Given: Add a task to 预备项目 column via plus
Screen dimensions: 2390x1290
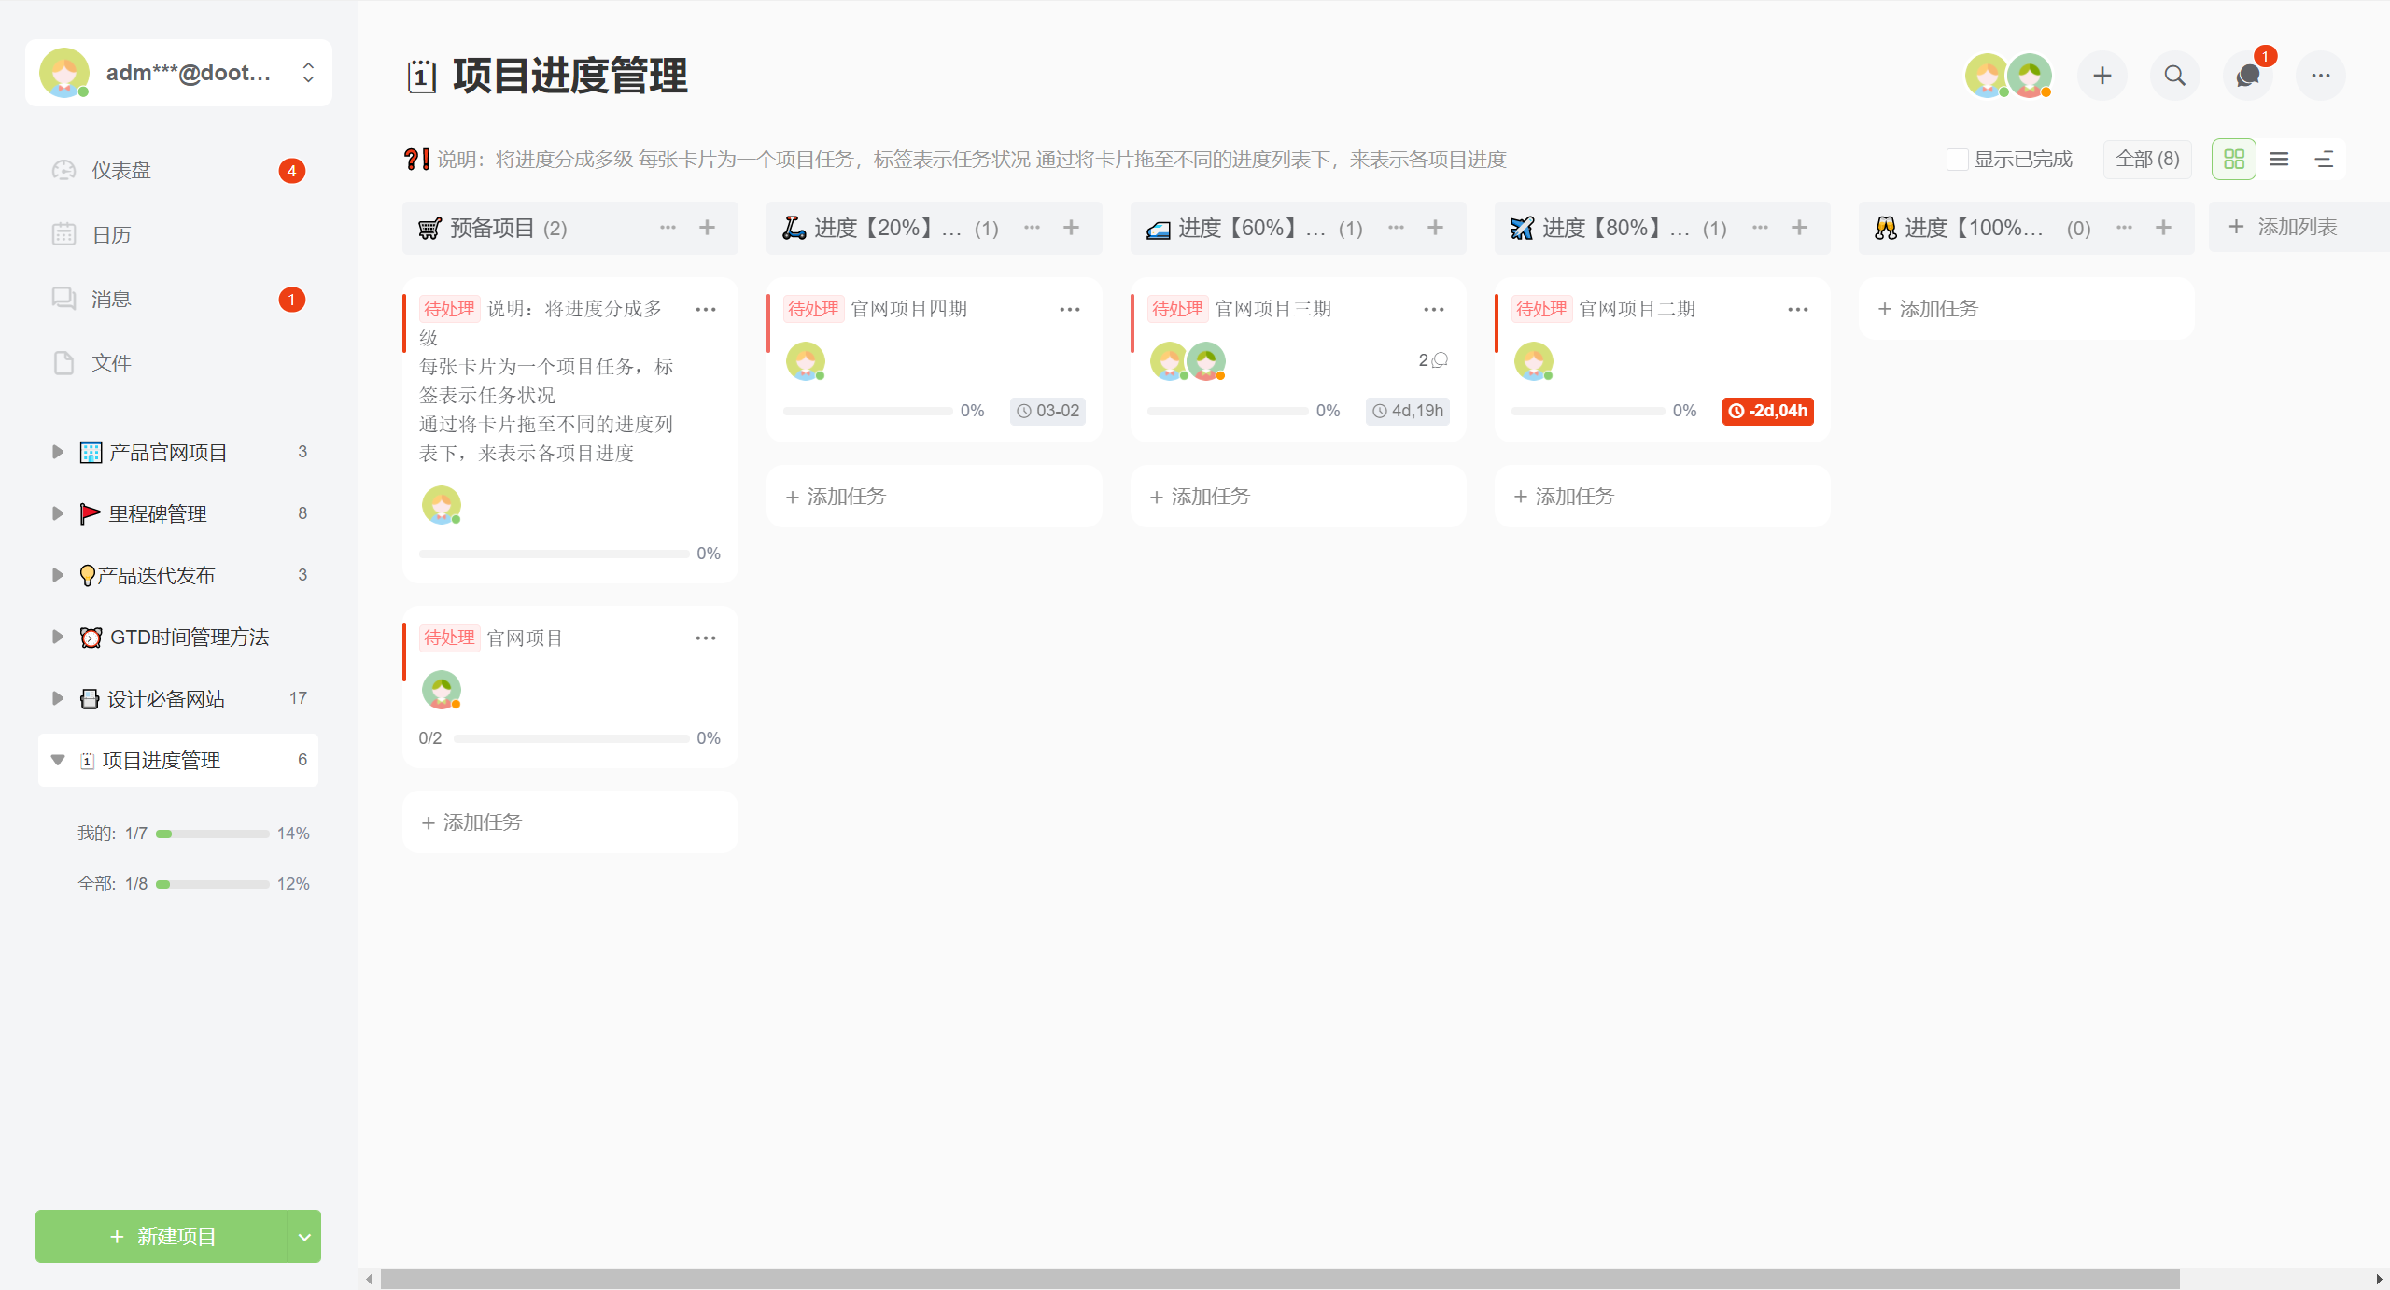Looking at the screenshot, I should (x=707, y=228).
